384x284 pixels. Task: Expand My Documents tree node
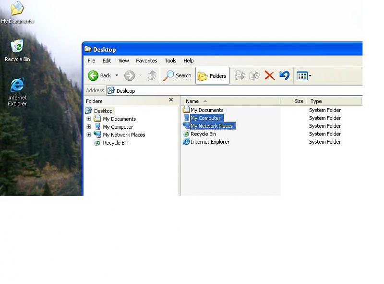(x=89, y=119)
